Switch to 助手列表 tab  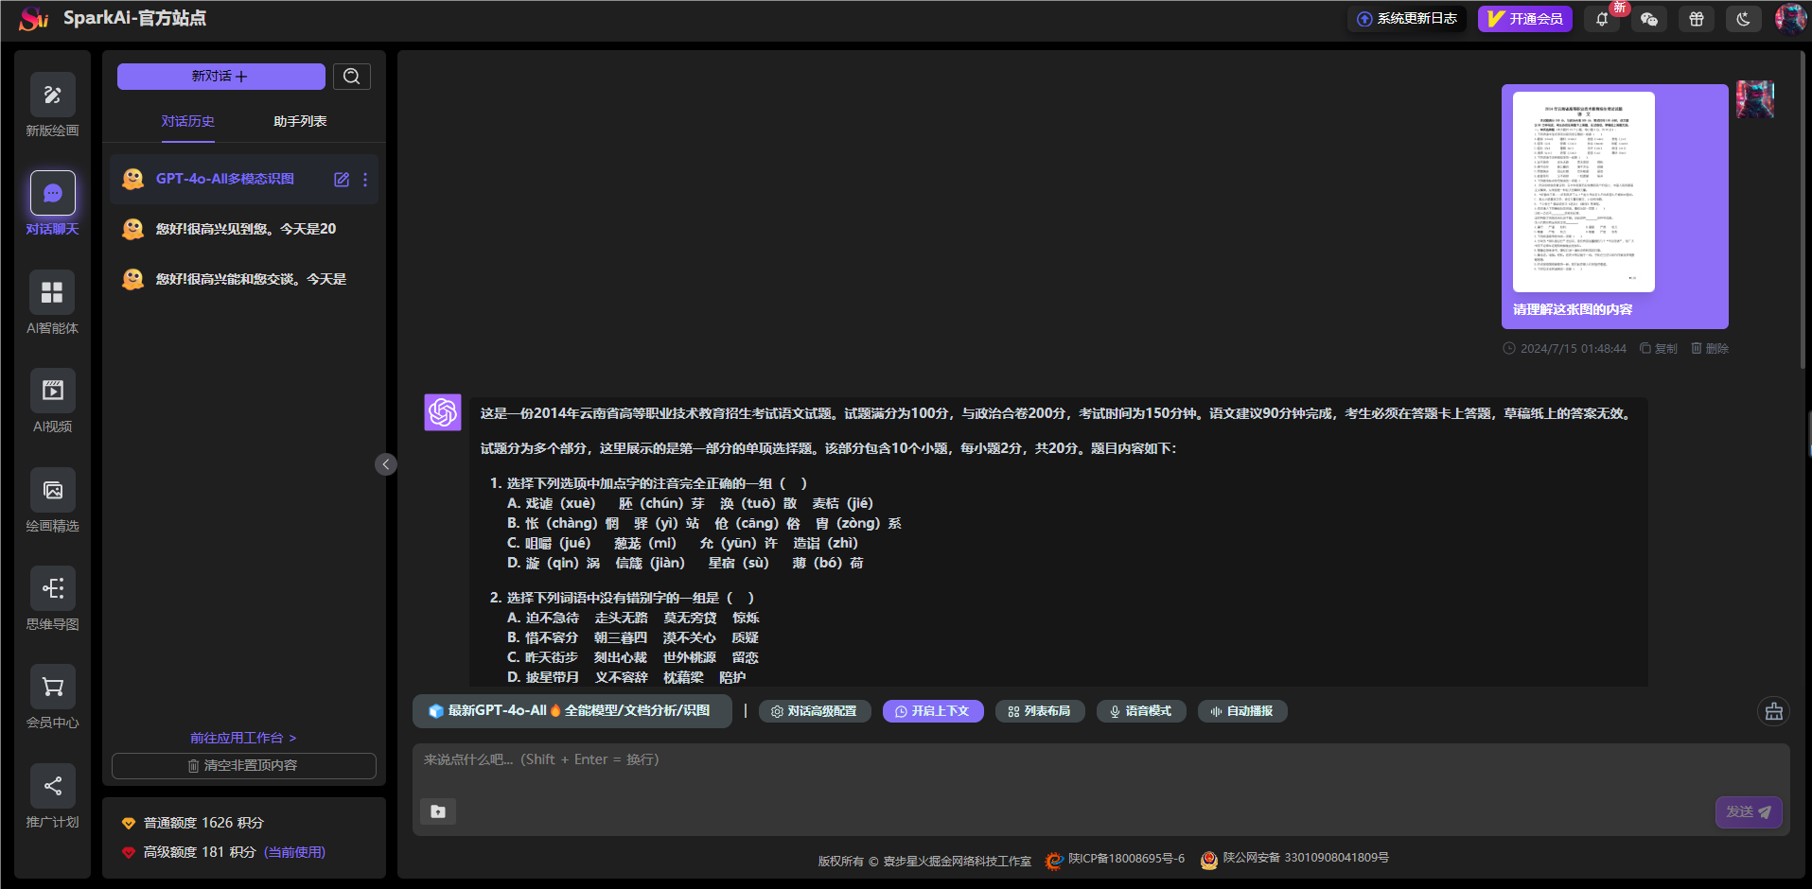[300, 121]
